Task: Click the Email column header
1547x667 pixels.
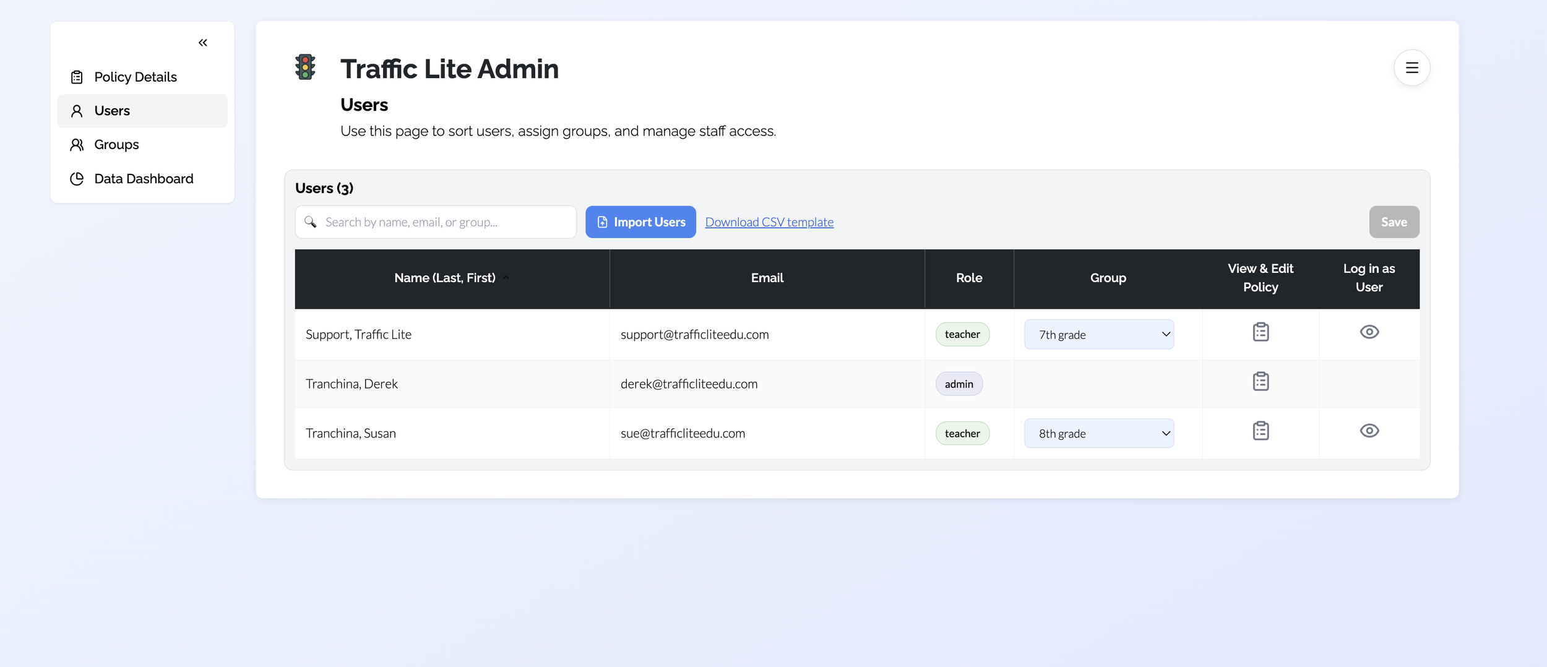Action: point(767,278)
